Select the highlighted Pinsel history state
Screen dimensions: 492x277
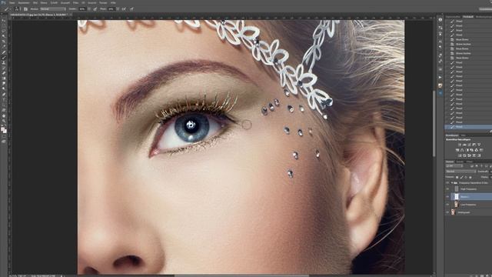468,126
